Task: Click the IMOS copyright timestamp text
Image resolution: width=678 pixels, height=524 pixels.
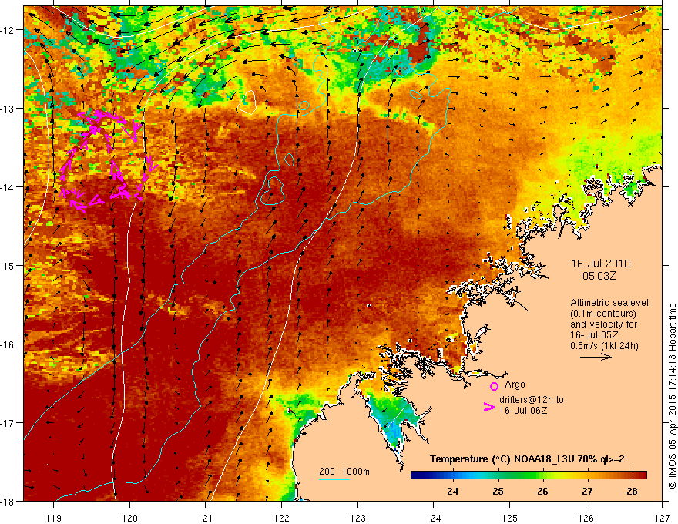Action: coord(673,395)
